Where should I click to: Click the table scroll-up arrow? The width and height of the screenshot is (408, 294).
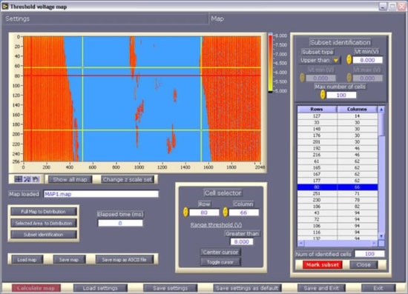click(x=381, y=110)
